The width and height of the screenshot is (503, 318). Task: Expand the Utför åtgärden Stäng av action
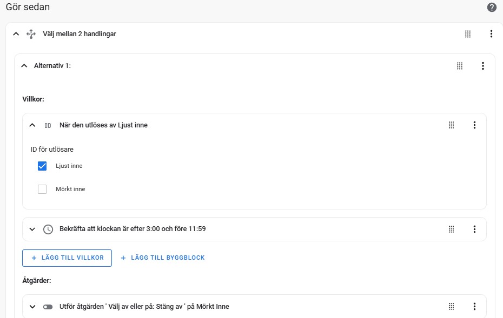pos(32,307)
